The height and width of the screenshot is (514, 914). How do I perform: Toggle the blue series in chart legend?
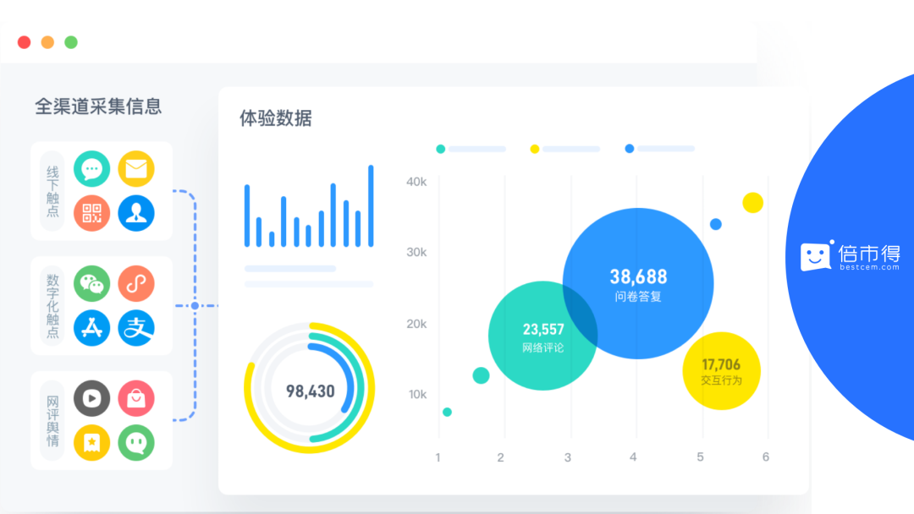[x=629, y=148]
